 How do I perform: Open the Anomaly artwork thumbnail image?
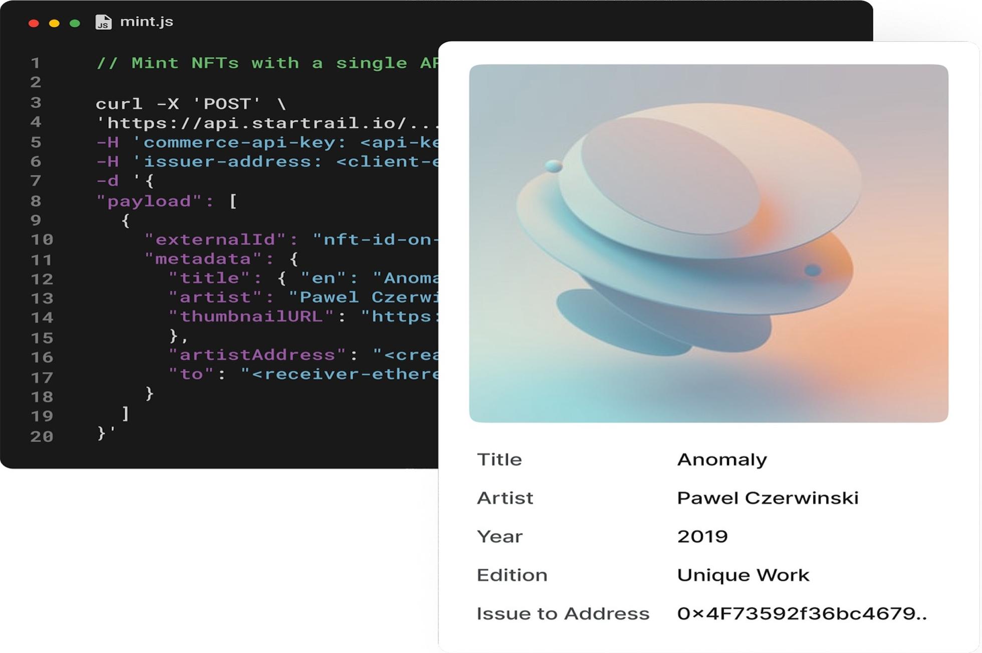[708, 243]
